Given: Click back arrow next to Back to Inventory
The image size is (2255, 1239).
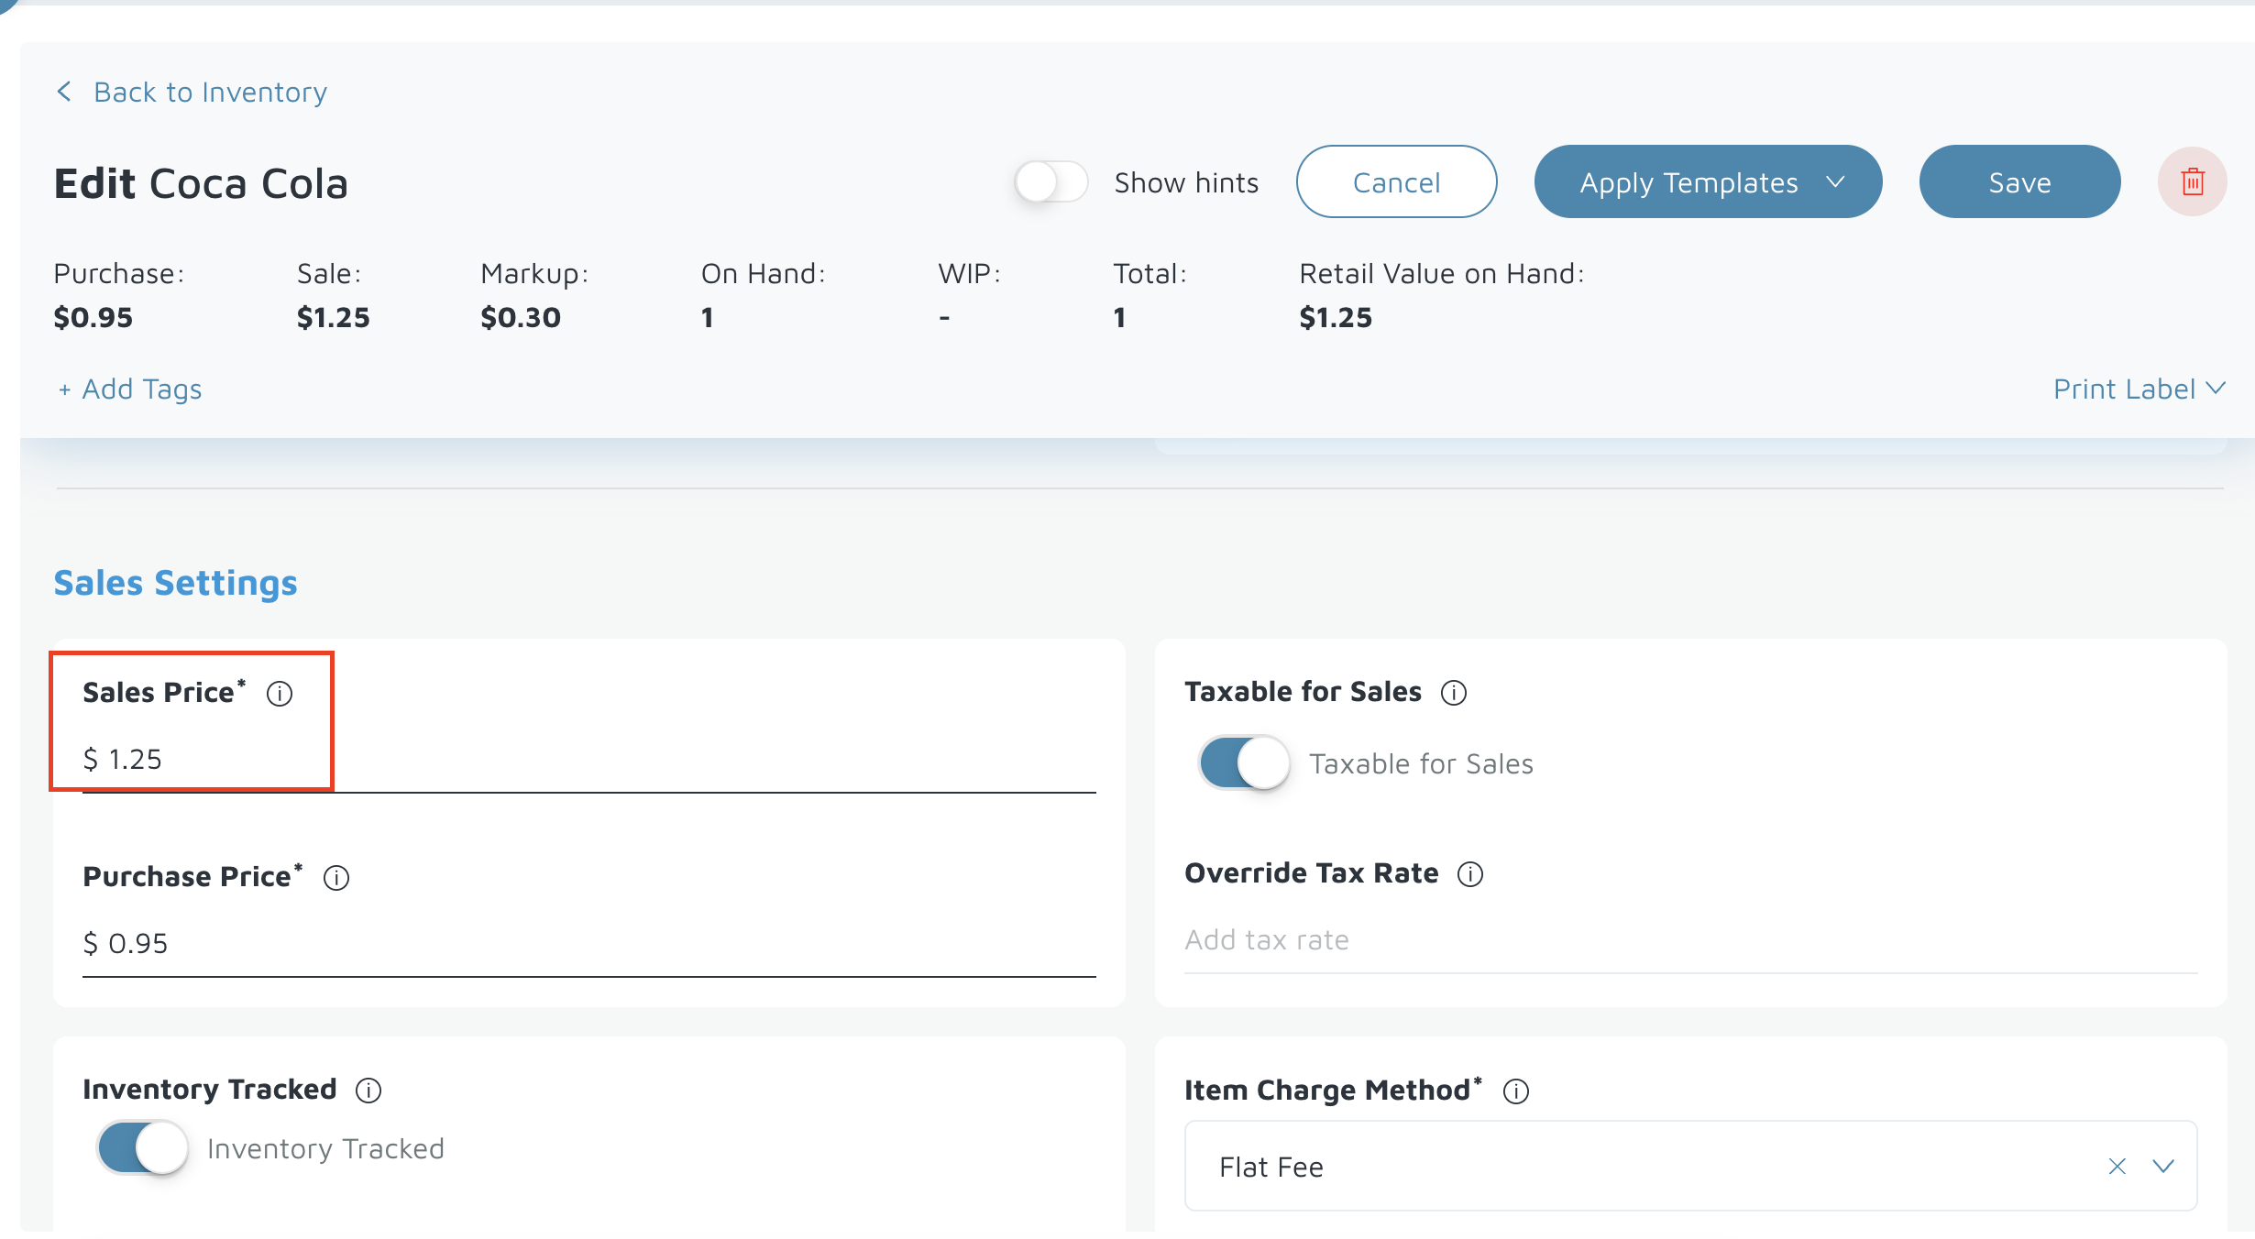Looking at the screenshot, I should coord(64,92).
